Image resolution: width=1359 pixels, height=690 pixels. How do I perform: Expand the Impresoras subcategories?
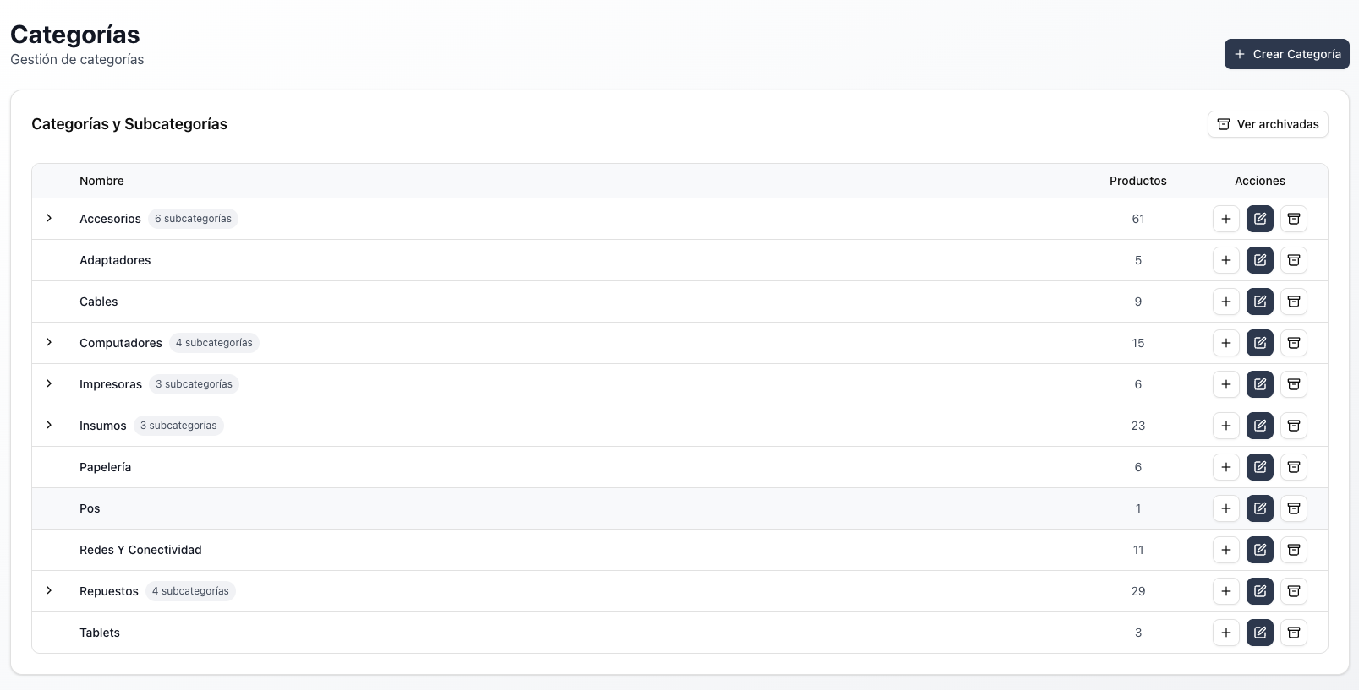49,383
